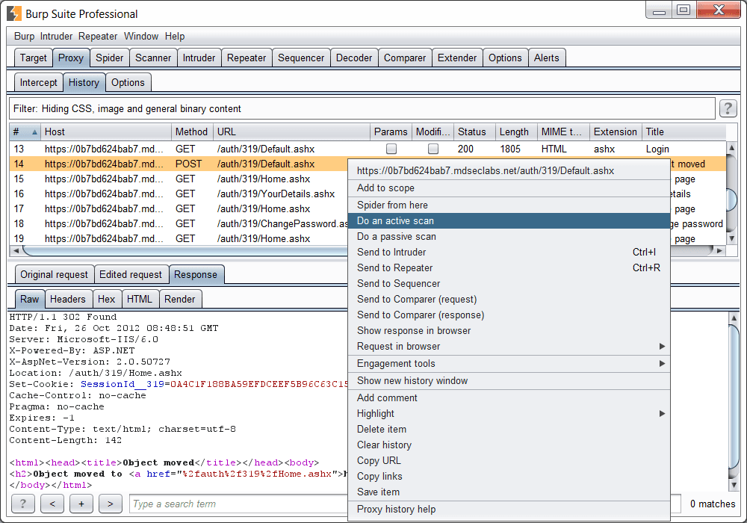Go to previous search match button
747x523 pixels.
(x=52, y=504)
